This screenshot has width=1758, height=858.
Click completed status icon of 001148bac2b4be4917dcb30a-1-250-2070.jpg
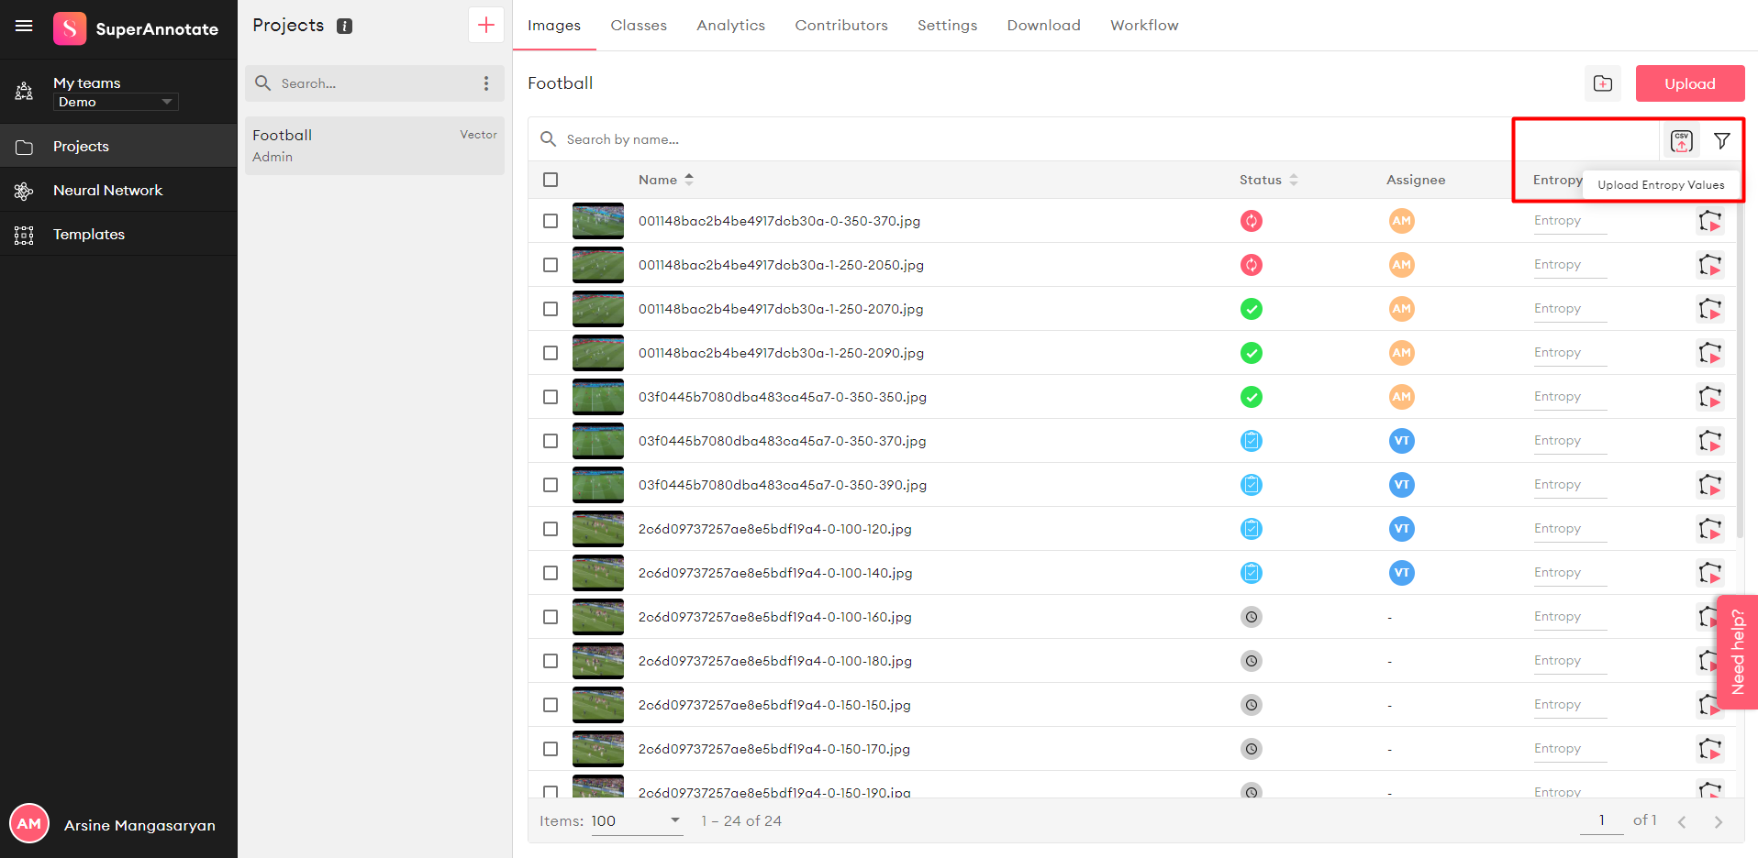tap(1252, 309)
